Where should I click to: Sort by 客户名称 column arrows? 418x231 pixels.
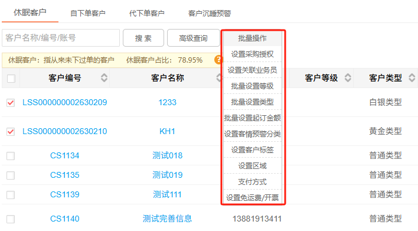(219, 78)
